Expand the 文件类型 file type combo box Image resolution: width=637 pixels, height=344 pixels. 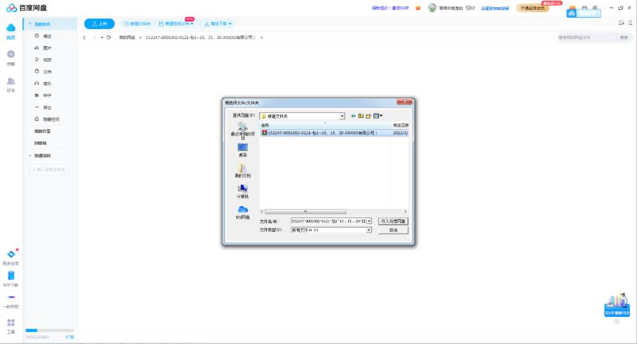pos(369,230)
